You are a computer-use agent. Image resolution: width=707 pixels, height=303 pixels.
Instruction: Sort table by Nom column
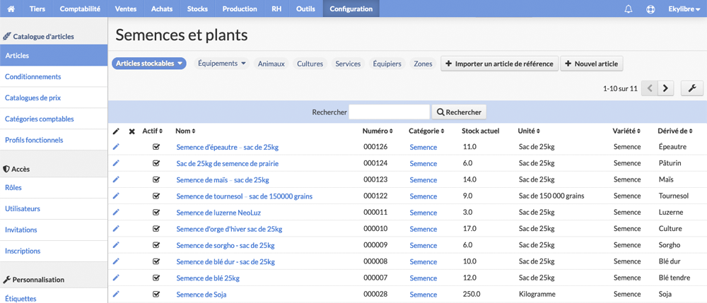click(x=185, y=131)
